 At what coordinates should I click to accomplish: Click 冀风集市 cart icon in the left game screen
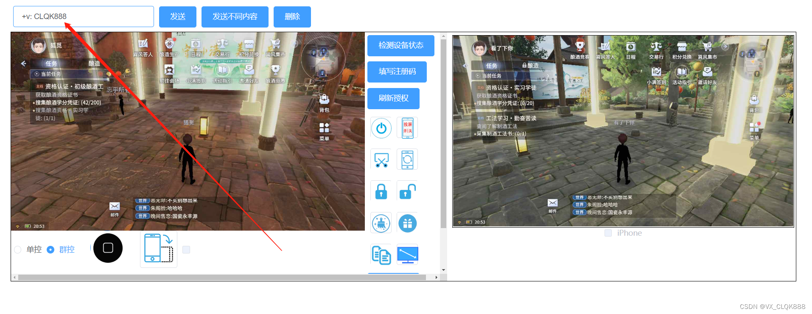click(x=275, y=48)
